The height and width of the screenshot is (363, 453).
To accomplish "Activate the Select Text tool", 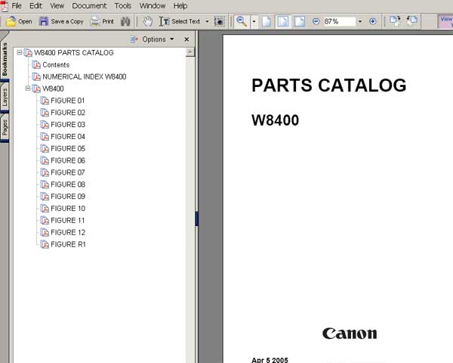I will (180, 21).
